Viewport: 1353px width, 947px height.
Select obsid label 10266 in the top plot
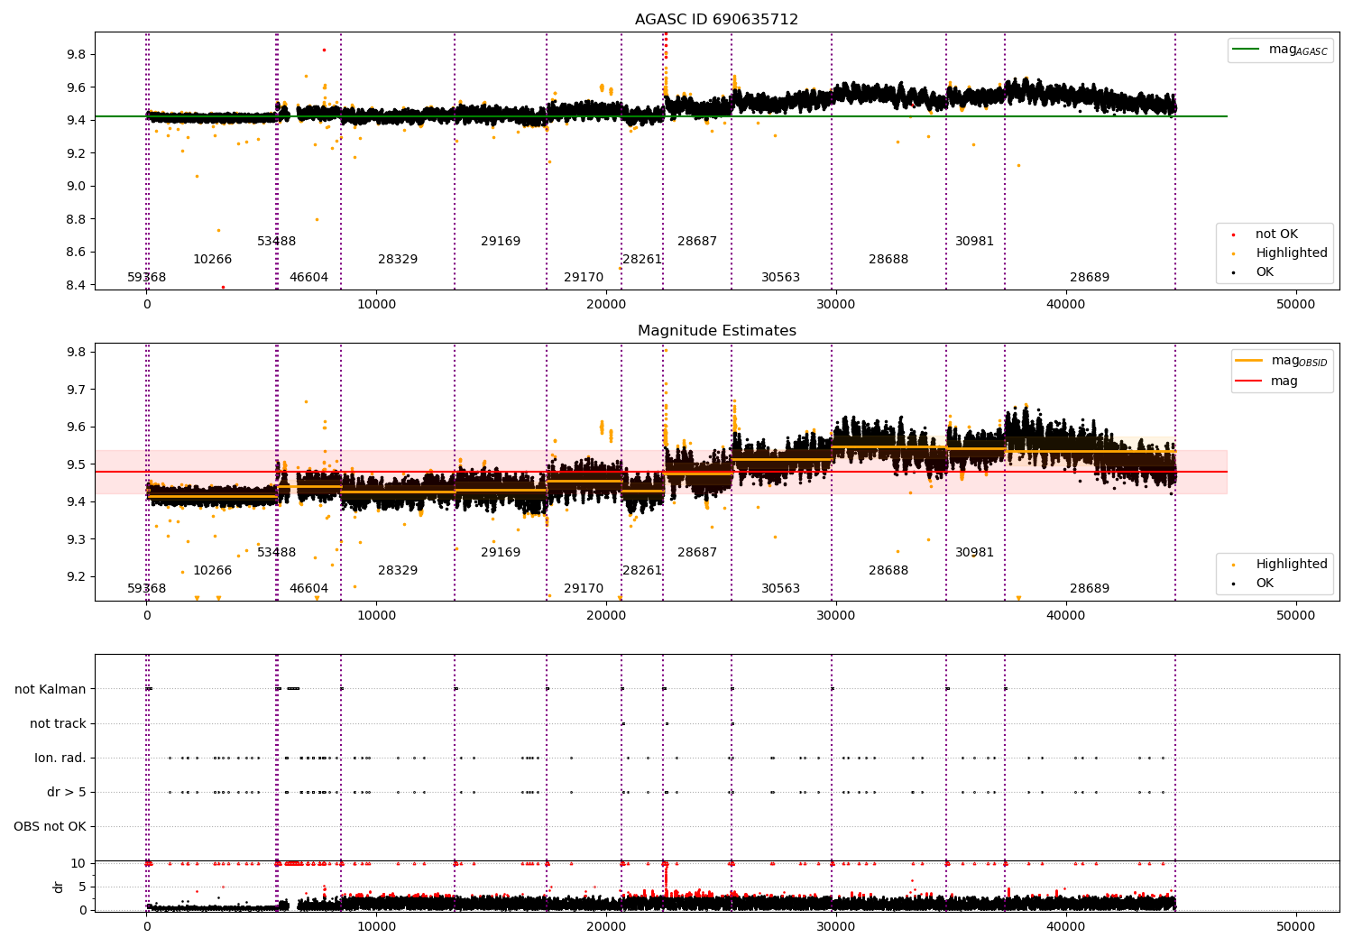click(x=213, y=260)
